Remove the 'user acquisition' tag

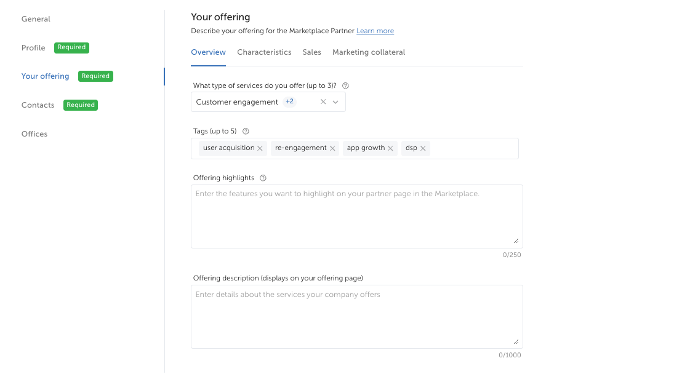click(x=260, y=148)
